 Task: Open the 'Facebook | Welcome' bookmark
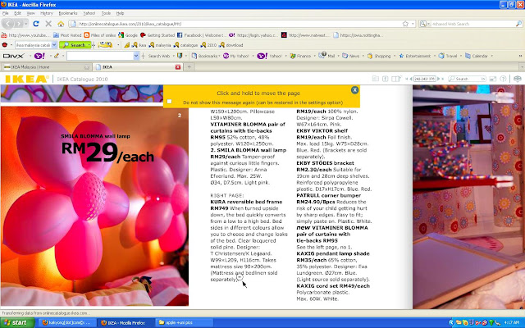click(202, 35)
